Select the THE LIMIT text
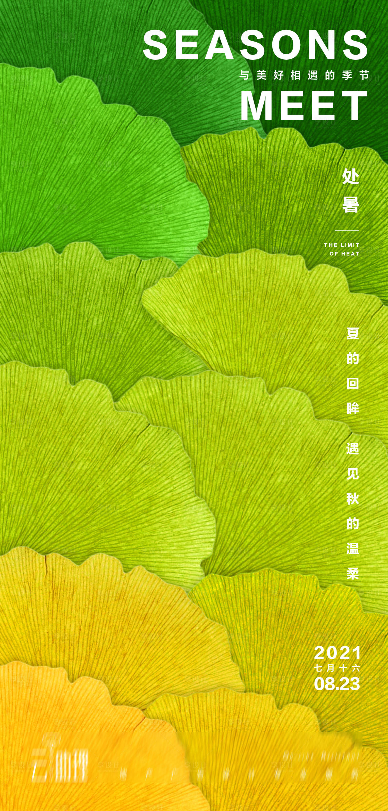Viewport: 388px width, 811px height. point(342,244)
